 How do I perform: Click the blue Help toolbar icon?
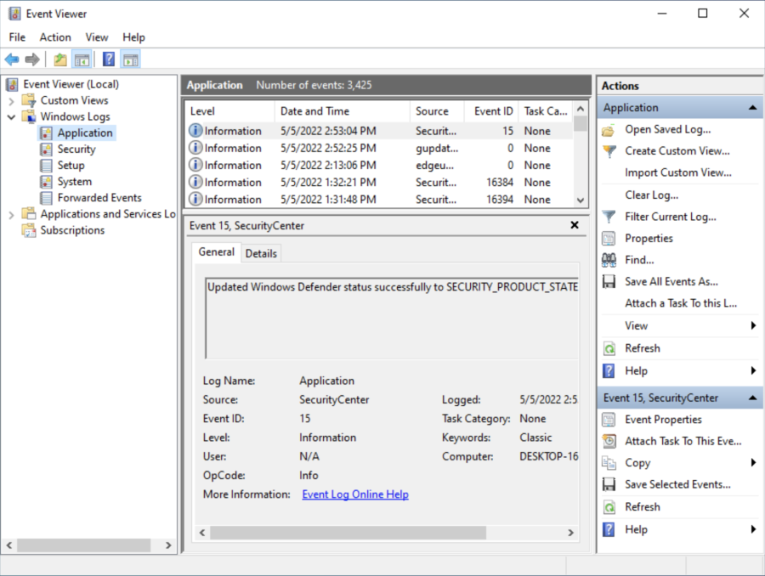(109, 59)
